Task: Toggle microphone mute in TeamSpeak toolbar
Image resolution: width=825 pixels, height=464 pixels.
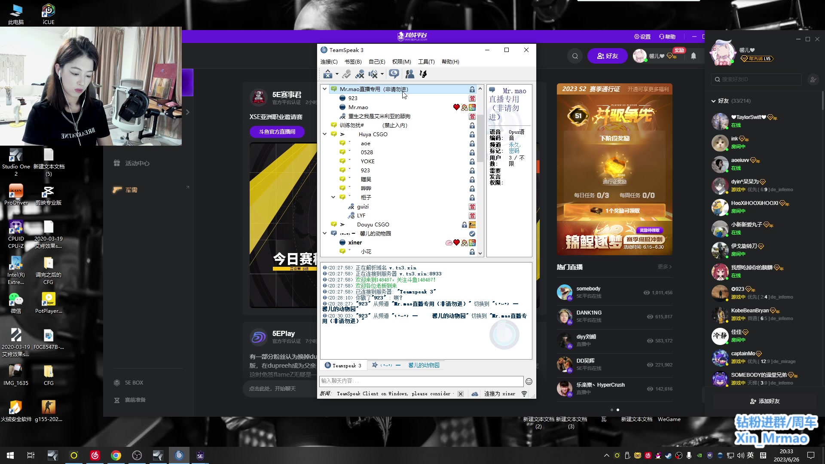Action: [x=360, y=74]
